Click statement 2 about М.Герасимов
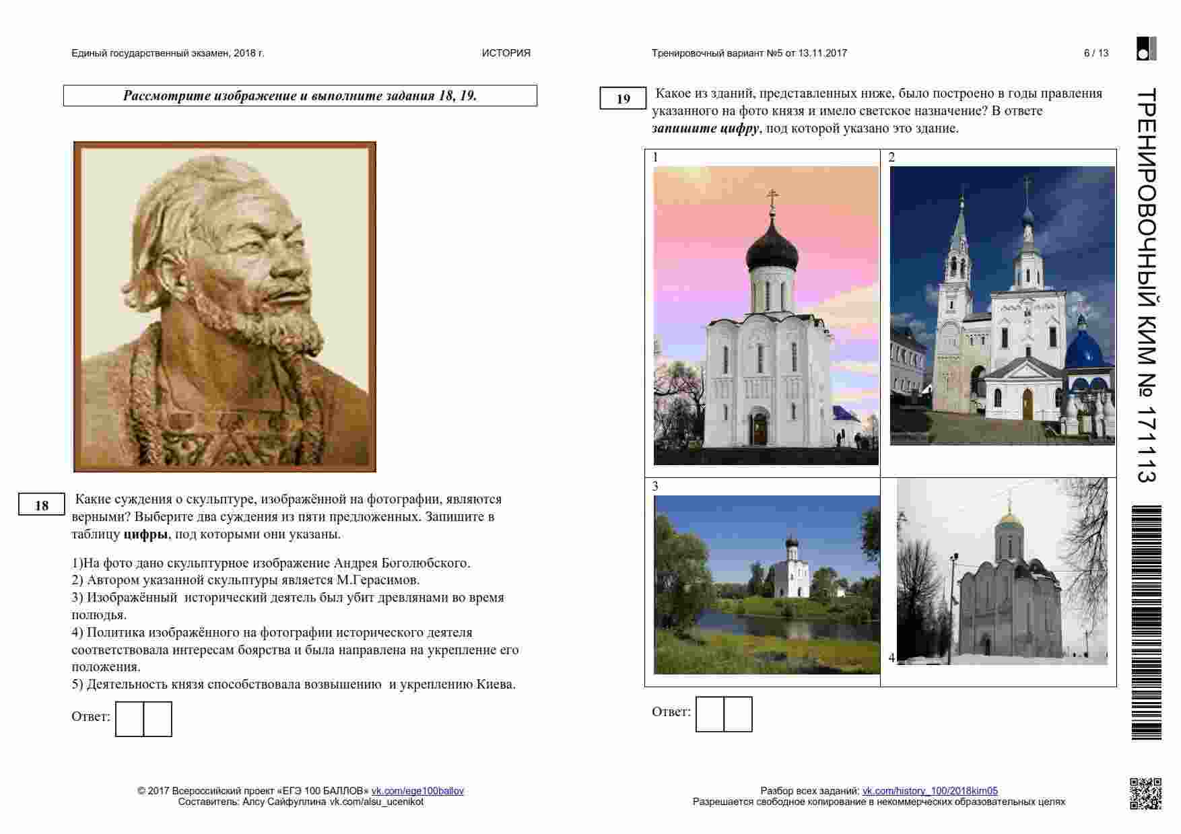The width and height of the screenshot is (1181, 834). point(246,580)
